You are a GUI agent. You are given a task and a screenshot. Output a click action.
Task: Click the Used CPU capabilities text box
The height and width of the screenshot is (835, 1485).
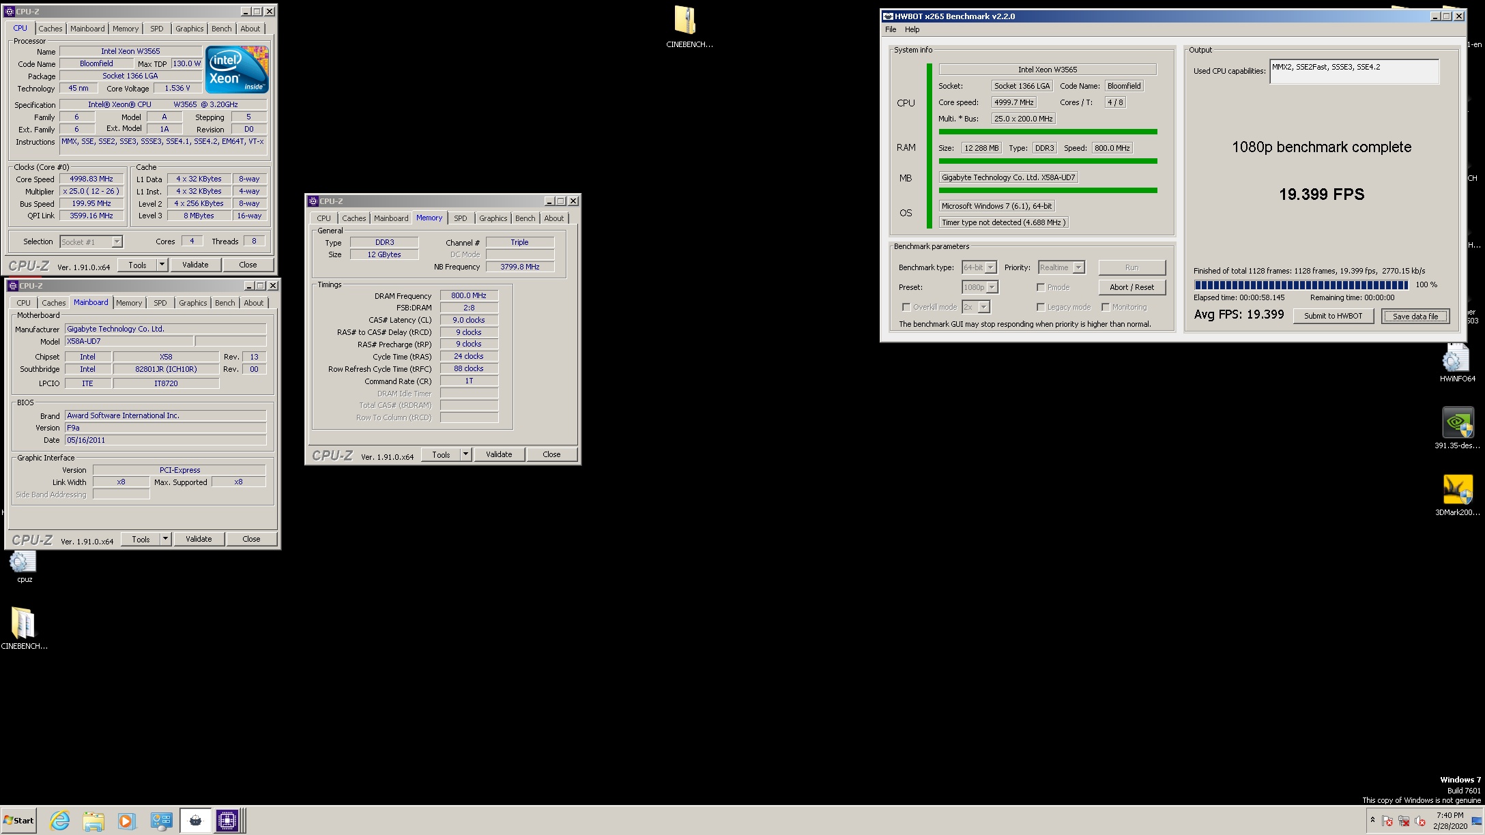coord(1354,71)
